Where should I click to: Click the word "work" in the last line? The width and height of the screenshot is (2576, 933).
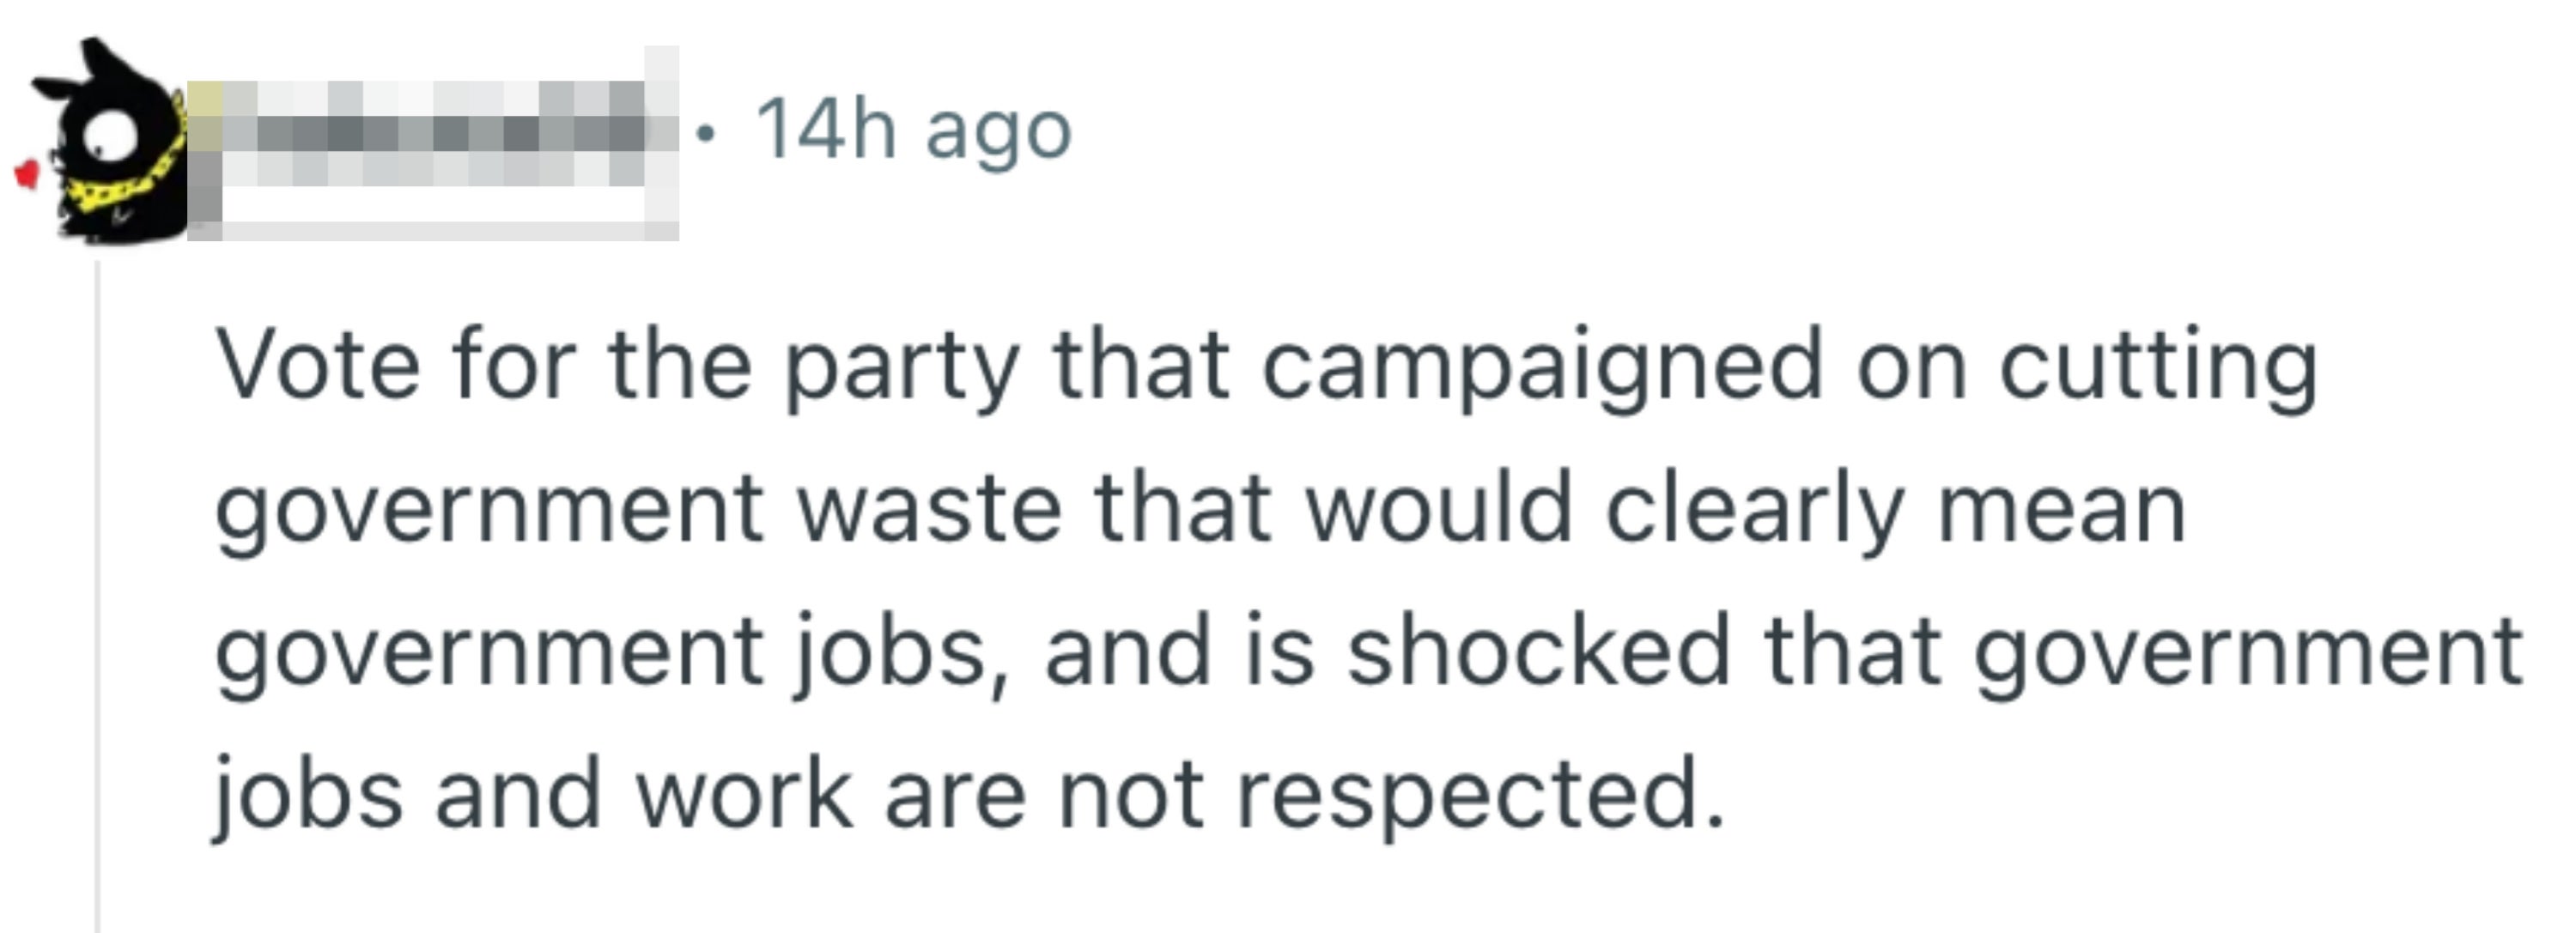click(744, 794)
